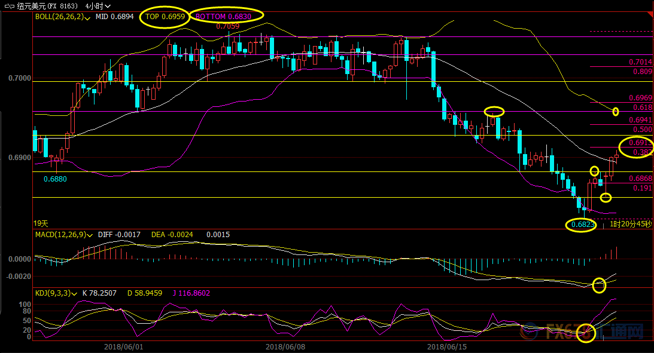The width and height of the screenshot is (654, 353).
Task: Click the 2018/06/08 date on time axis
Action: pos(285,346)
